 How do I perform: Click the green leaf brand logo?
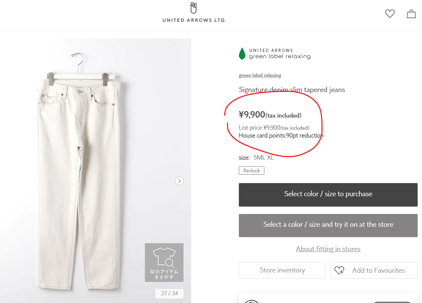(x=242, y=54)
